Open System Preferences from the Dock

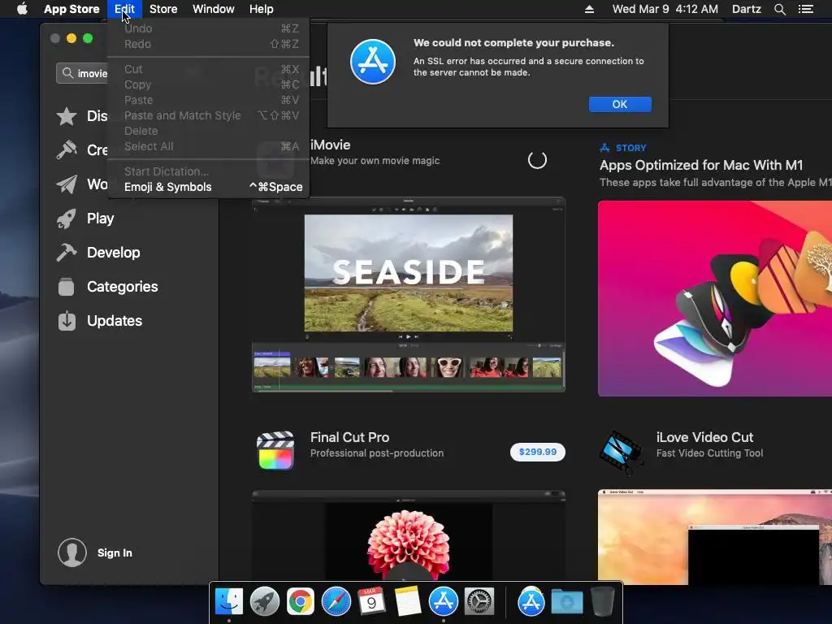tap(479, 601)
